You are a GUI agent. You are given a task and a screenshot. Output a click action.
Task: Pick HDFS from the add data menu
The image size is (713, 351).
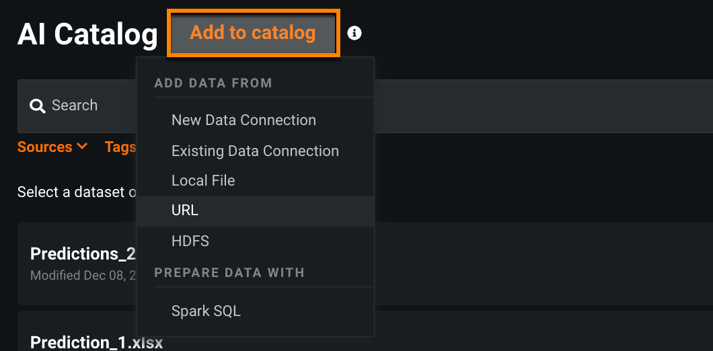coord(190,241)
